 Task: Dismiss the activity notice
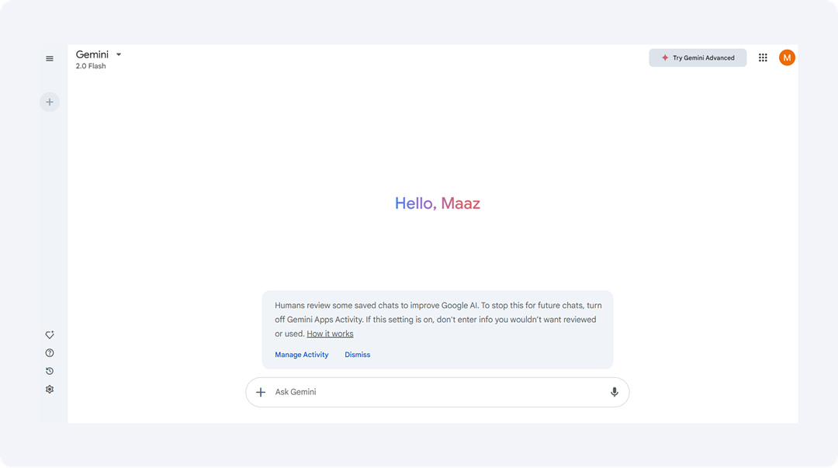358,355
